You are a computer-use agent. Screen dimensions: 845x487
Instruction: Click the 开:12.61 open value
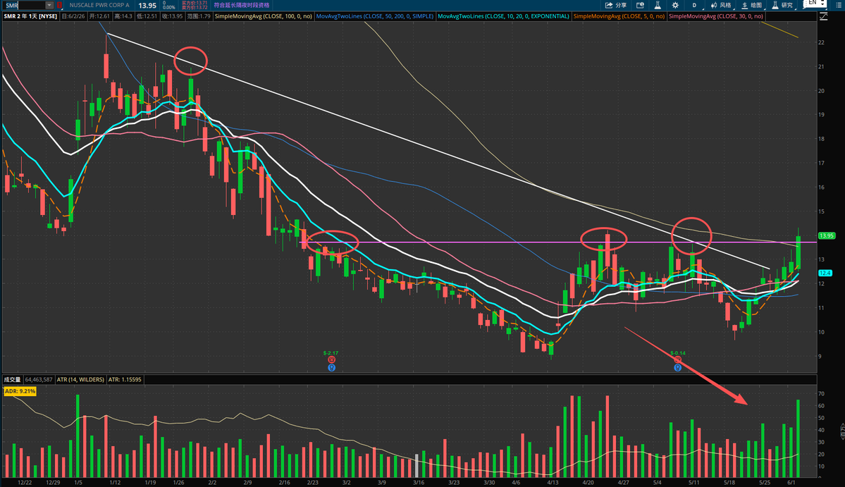pos(99,16)
